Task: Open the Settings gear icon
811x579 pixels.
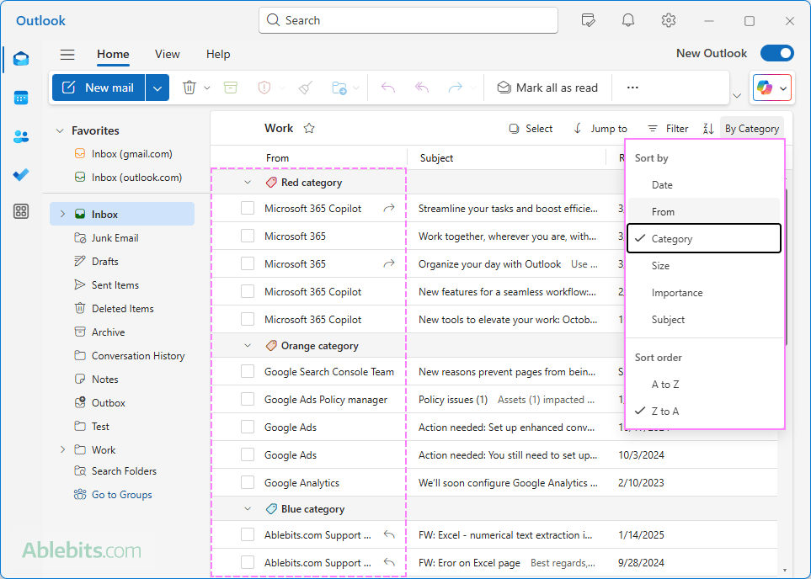Action: [669, 20]
